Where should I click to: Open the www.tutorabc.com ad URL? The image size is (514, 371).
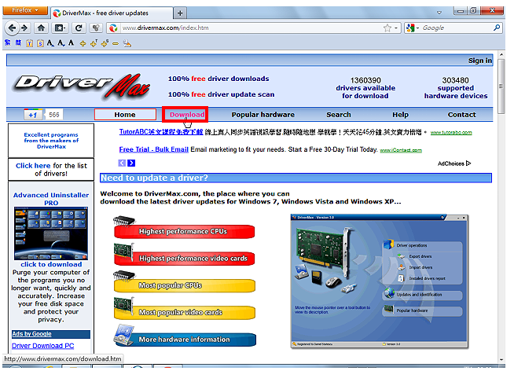[451, 132]
